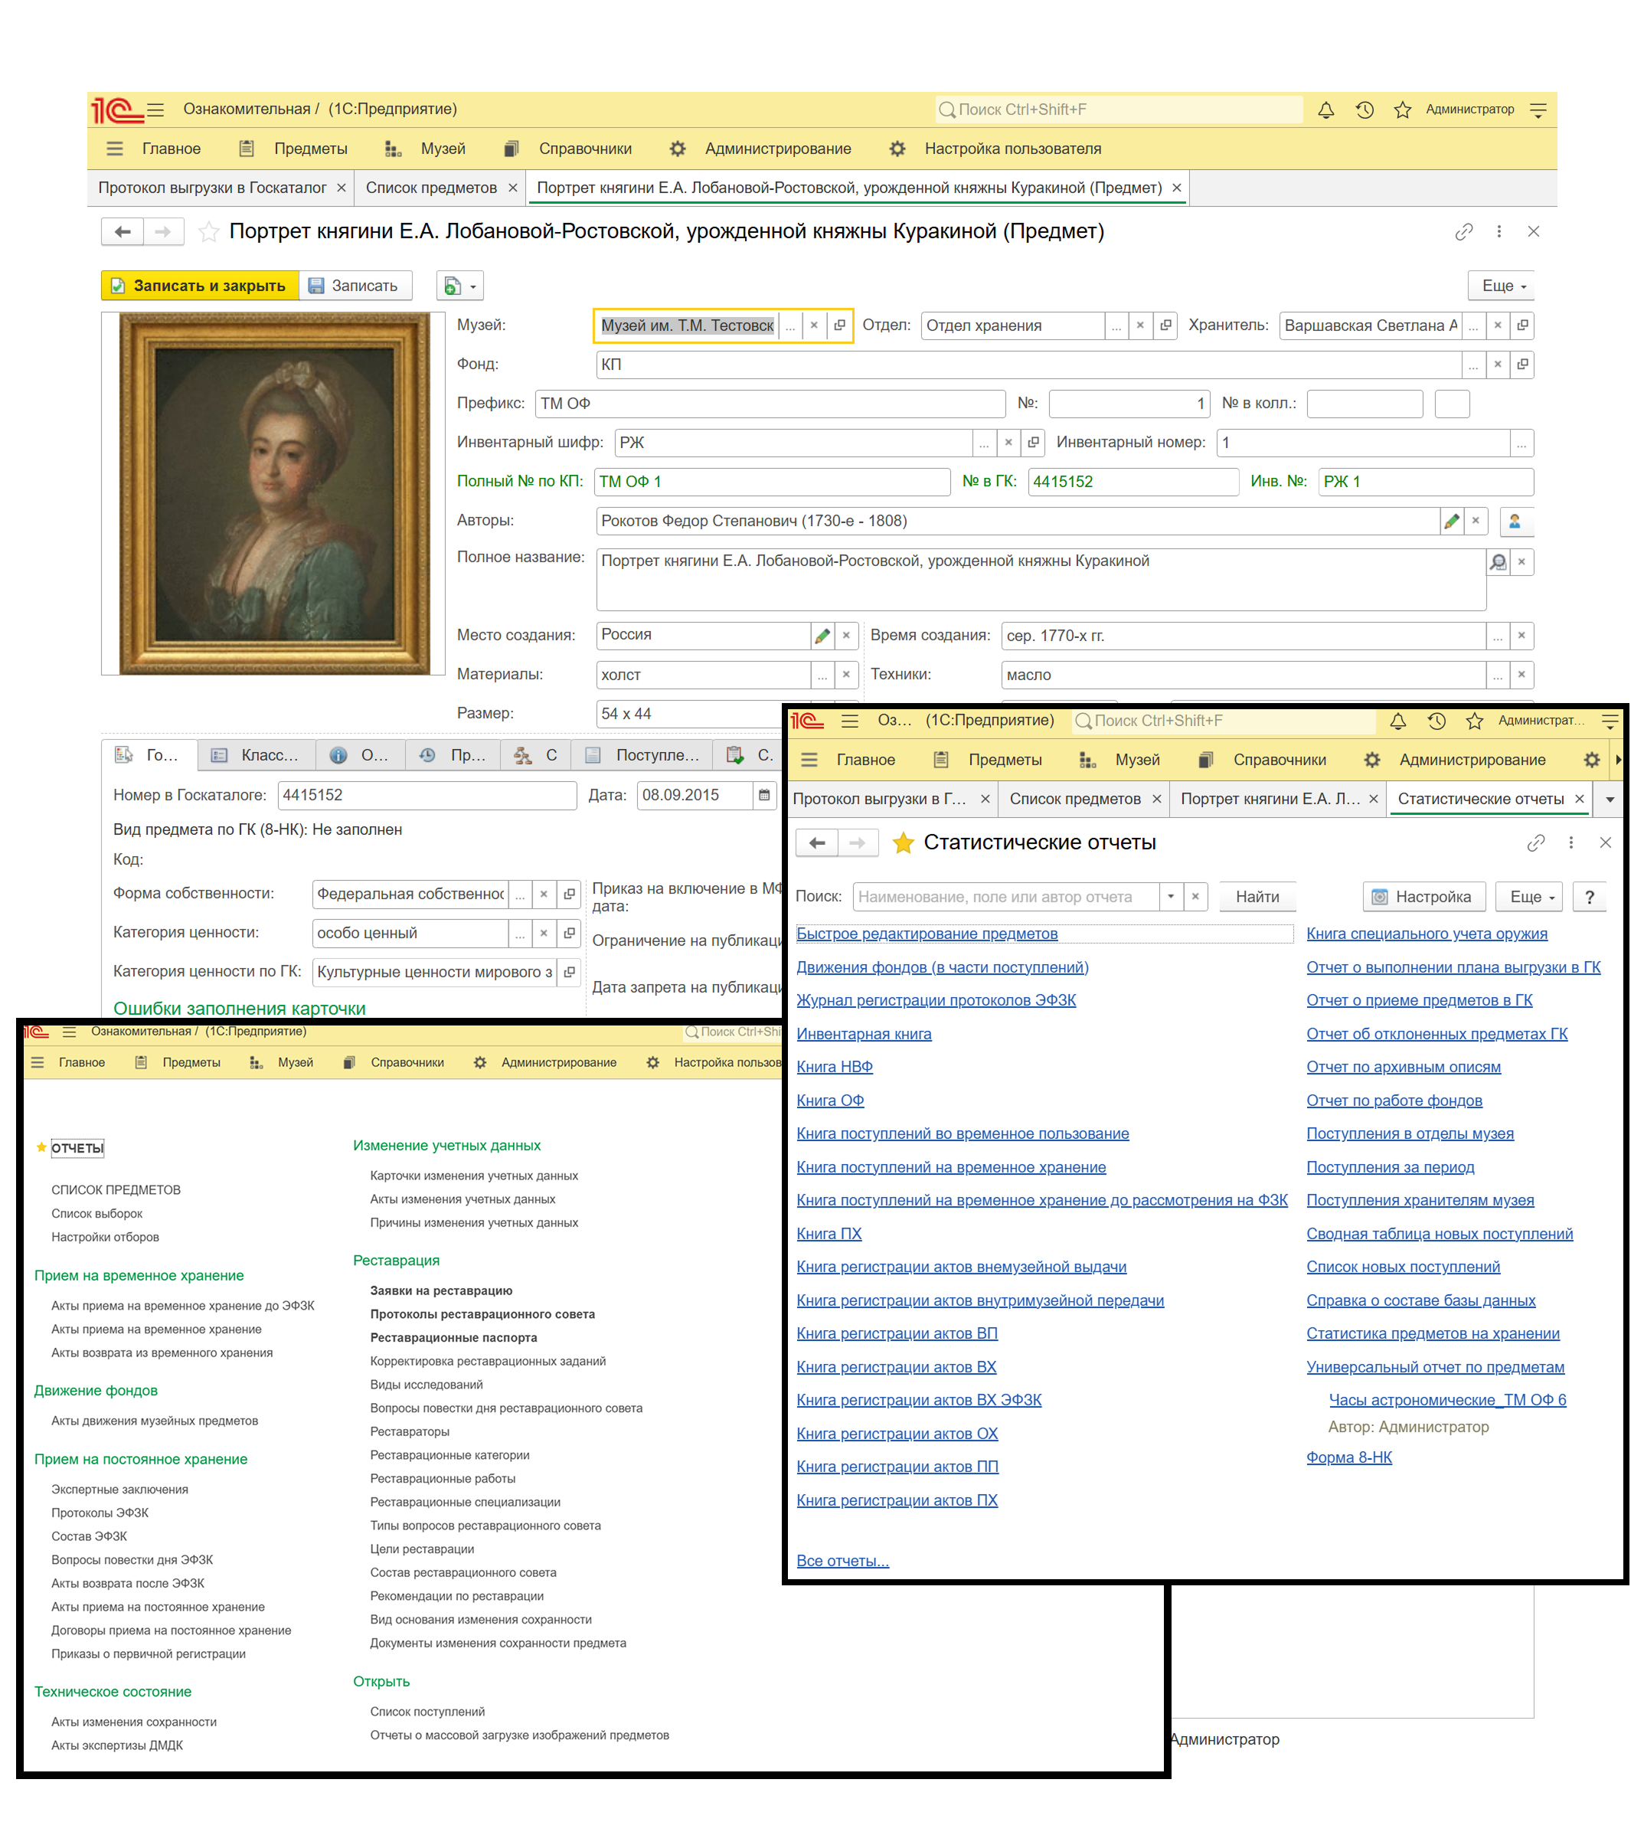Open the search field dropdown in Статистические отчеты

click(x=1171, y=896)
